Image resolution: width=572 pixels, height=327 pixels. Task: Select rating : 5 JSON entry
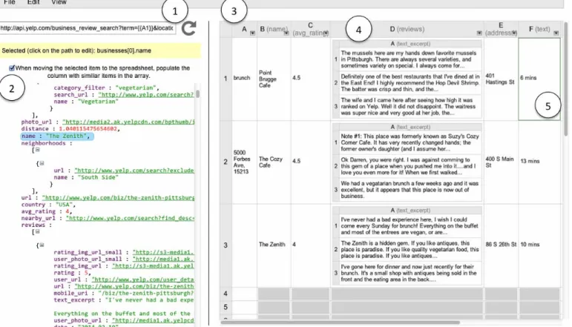72,273
